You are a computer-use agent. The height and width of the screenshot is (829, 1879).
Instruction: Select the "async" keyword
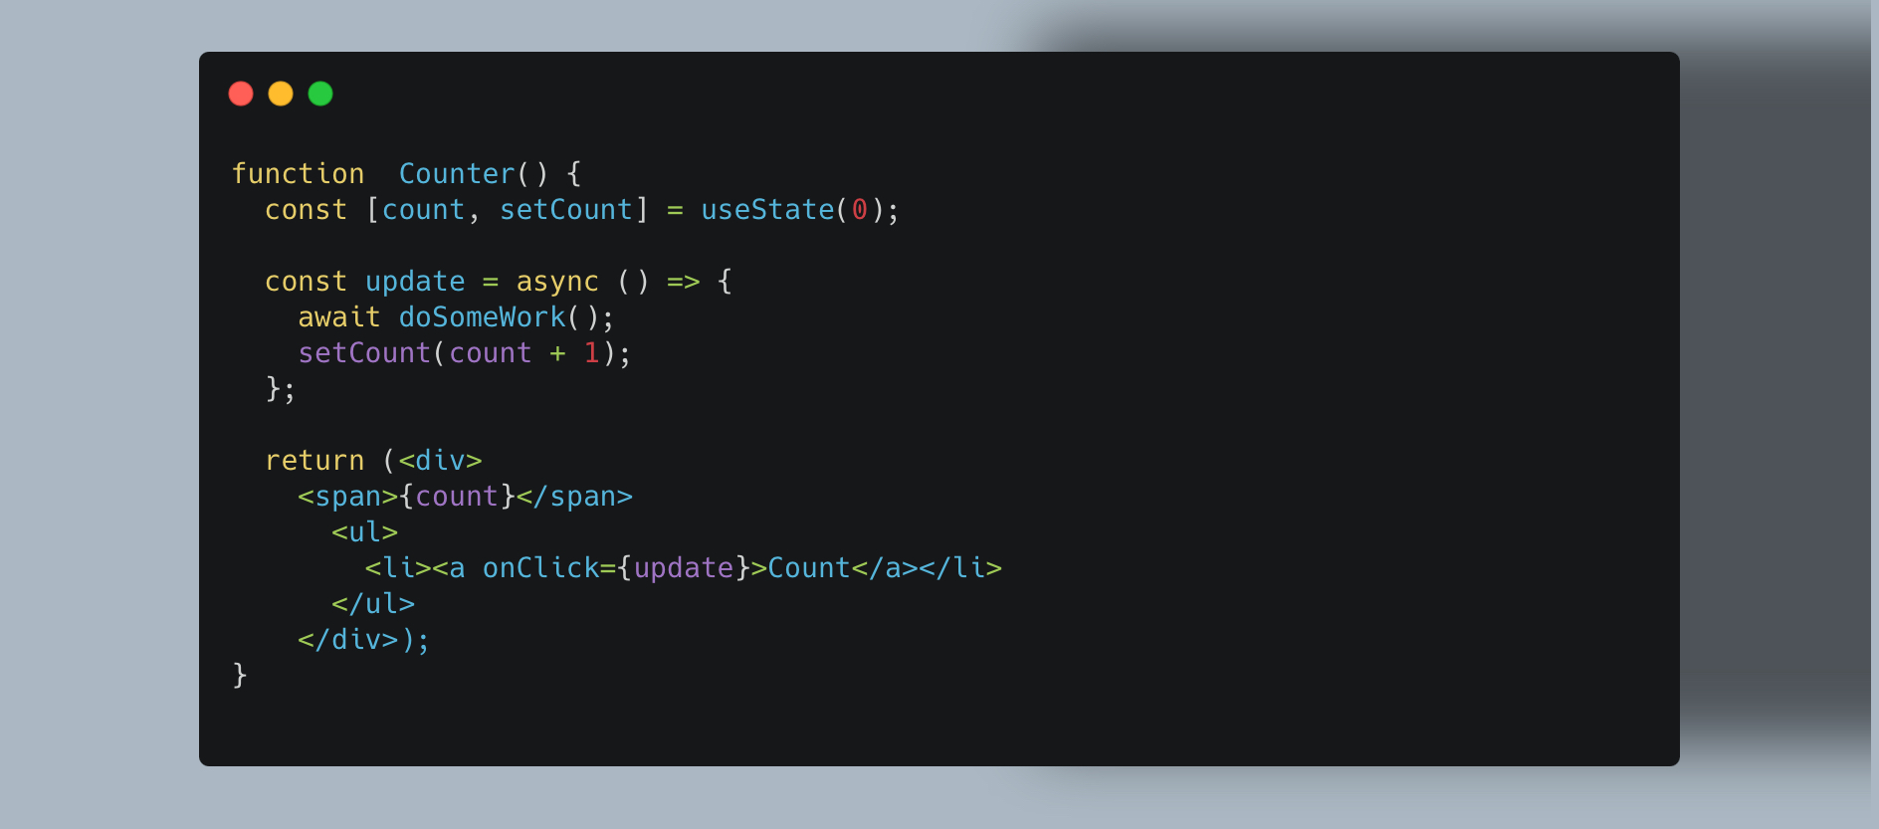(557, 282)
